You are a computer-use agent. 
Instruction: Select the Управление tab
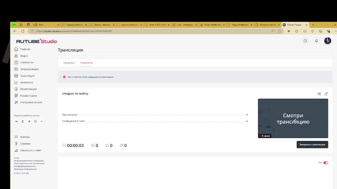pyautogui.click(x=86, y=63)
